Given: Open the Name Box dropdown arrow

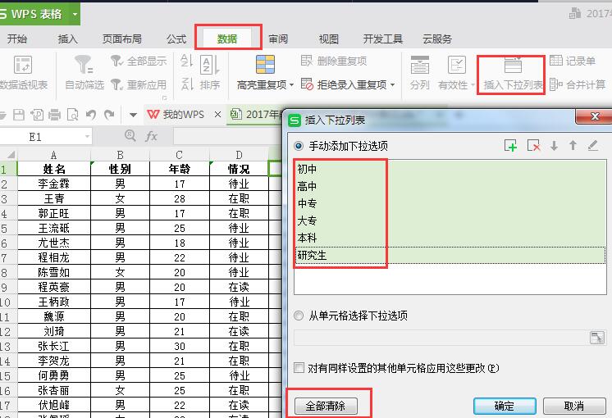Looking at the screenshot, I should coord(87,137).
